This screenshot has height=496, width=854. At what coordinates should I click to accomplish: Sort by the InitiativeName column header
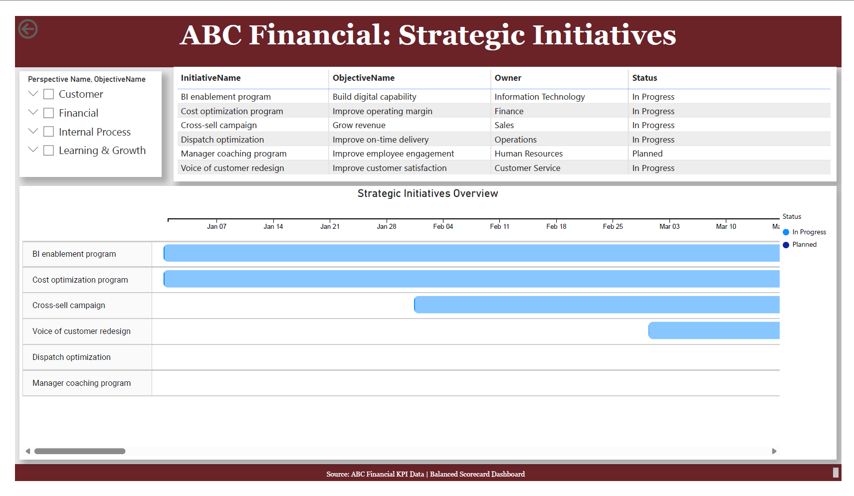point(211,78)
